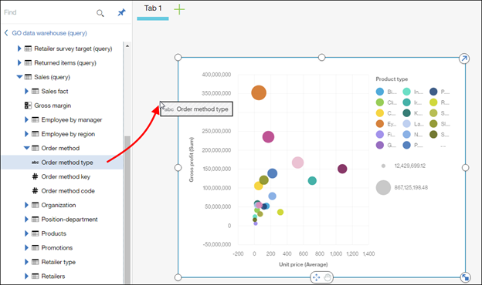Expand Retailer survey target (query)

pyautogui.click(x=19, y=49)
